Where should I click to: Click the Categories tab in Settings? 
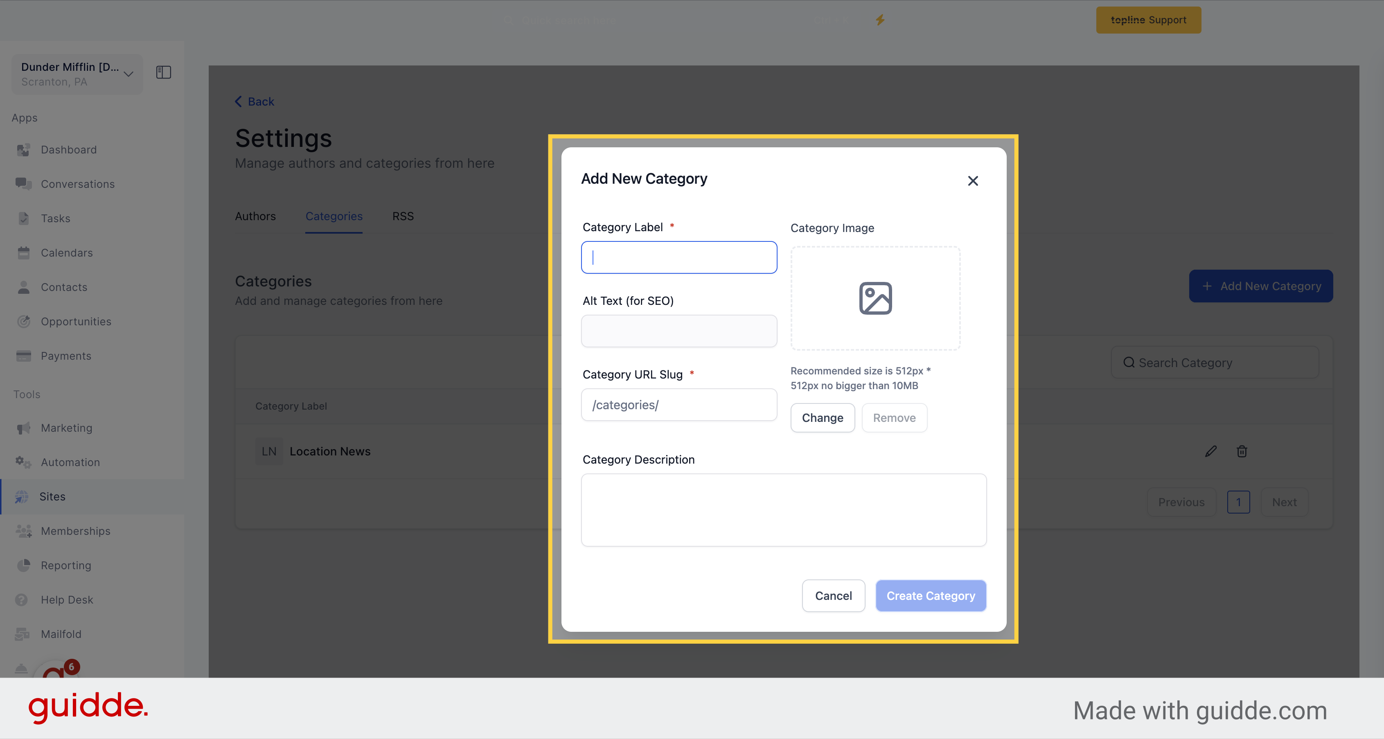[x=333, y=216]
